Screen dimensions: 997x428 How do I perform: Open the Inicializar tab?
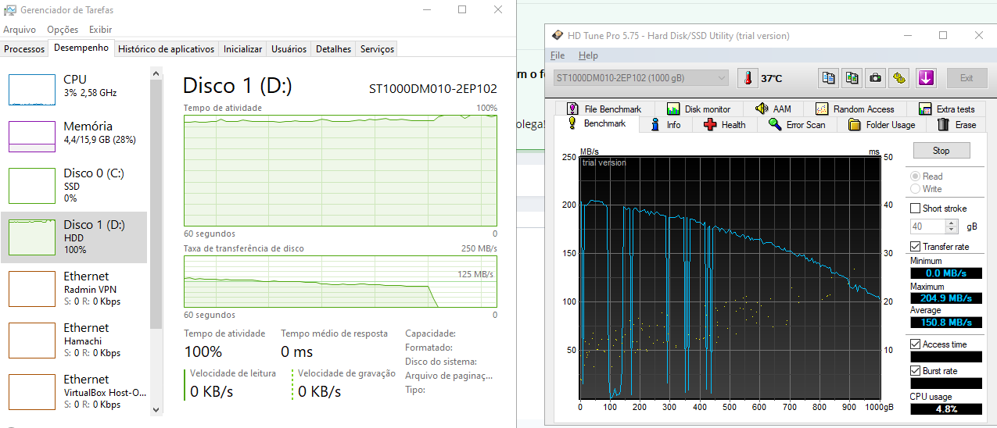(x=242, y=49)
